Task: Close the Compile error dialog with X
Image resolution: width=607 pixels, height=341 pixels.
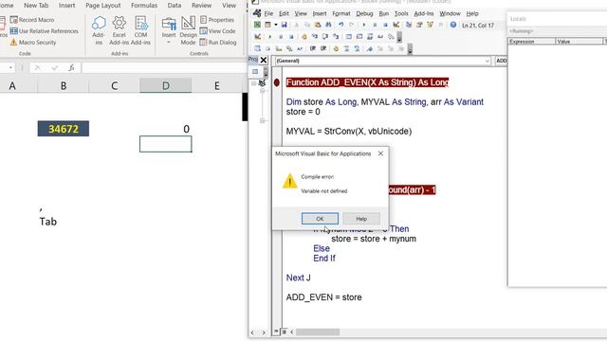Action: [380, 153]
